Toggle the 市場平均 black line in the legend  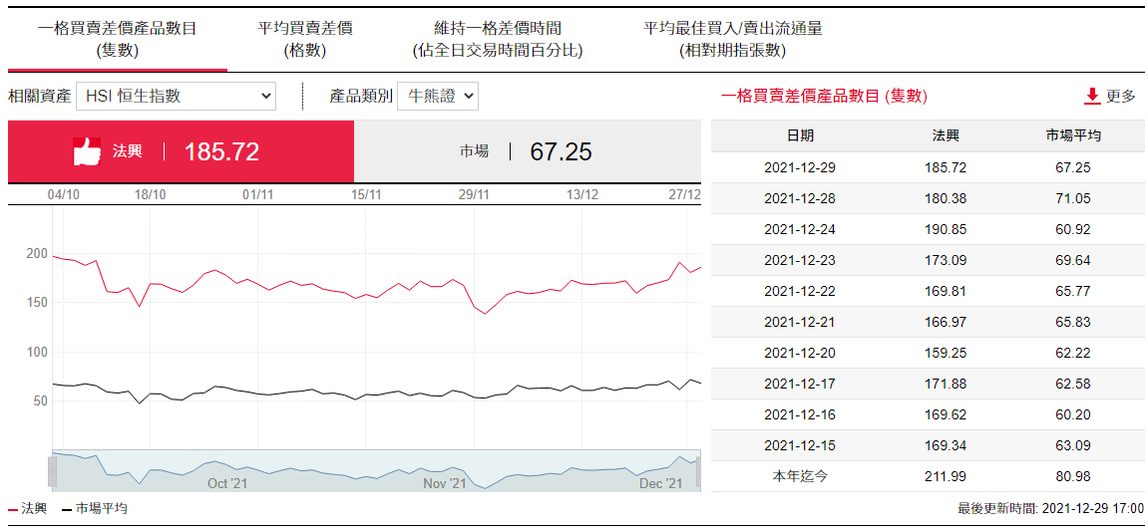tap(94, 509)
